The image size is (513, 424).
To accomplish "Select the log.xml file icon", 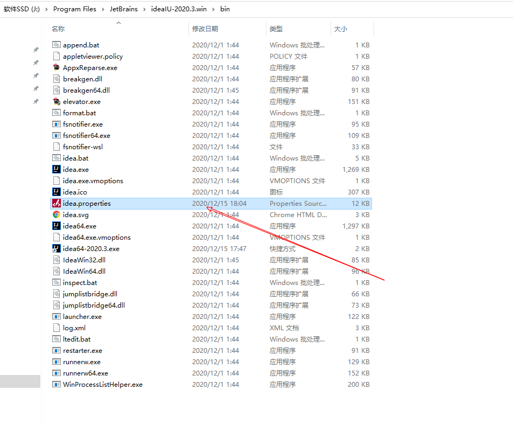I will (57, 328).
